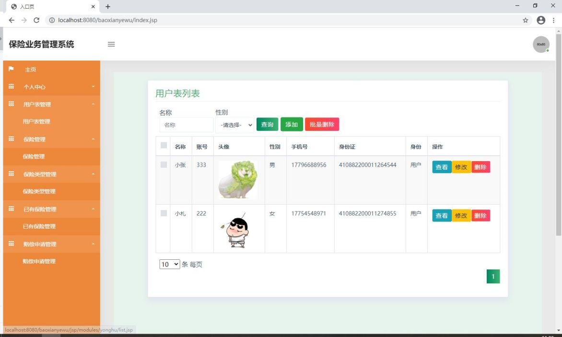The image size is (562, 337).
Task: Open the 性别 -请选择- dropdown
Action: 235,125
